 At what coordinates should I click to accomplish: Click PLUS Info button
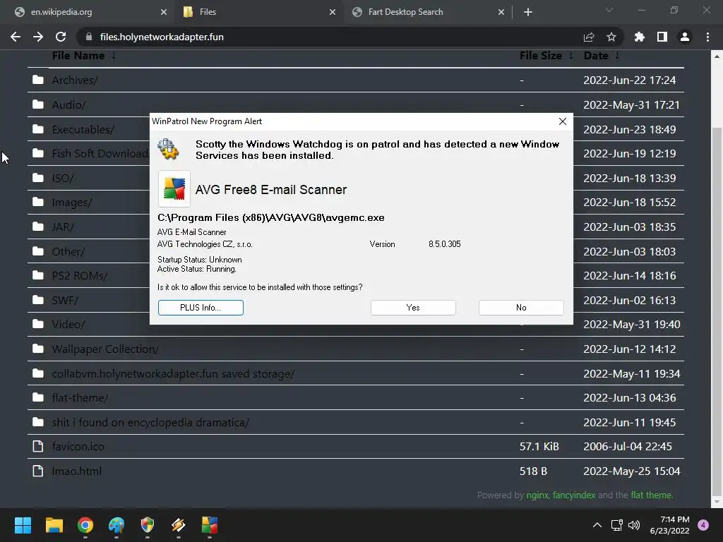(x=201, y=308)
